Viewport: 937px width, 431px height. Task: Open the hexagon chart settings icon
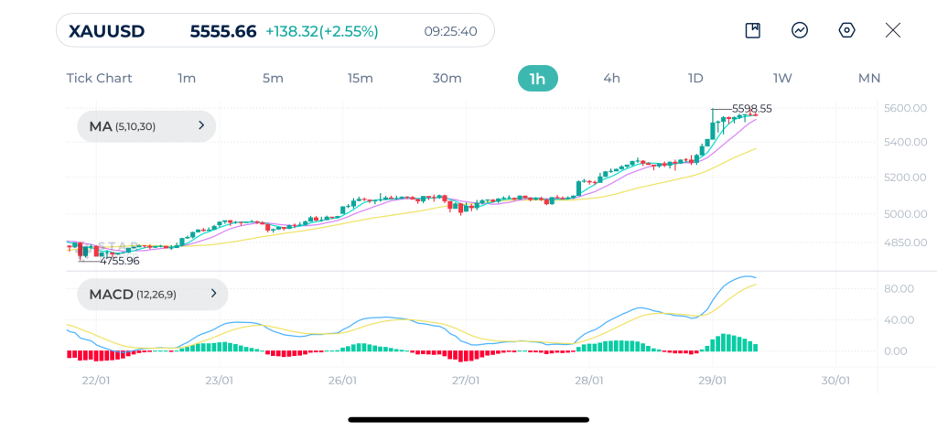pos(846,30)
